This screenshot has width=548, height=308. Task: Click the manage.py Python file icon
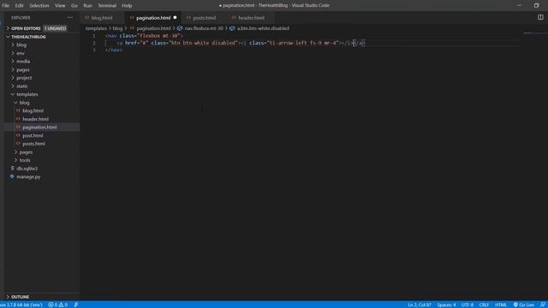pos(12,176)
